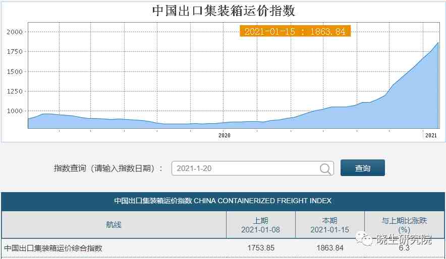Image resolution: width=446 pixels, height=259 pixels.
Task: Click the 本期 2021-01-15 column header
Action: 330,225
